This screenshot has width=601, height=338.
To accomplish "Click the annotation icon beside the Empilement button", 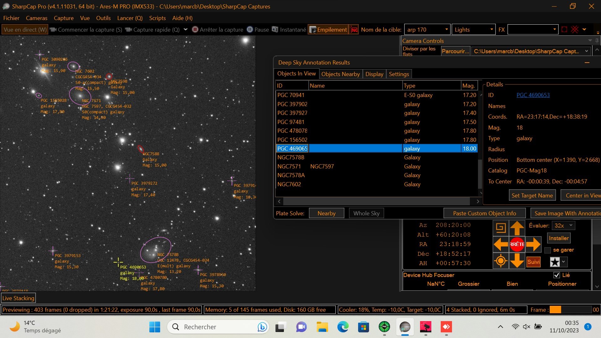I will 354,30.
